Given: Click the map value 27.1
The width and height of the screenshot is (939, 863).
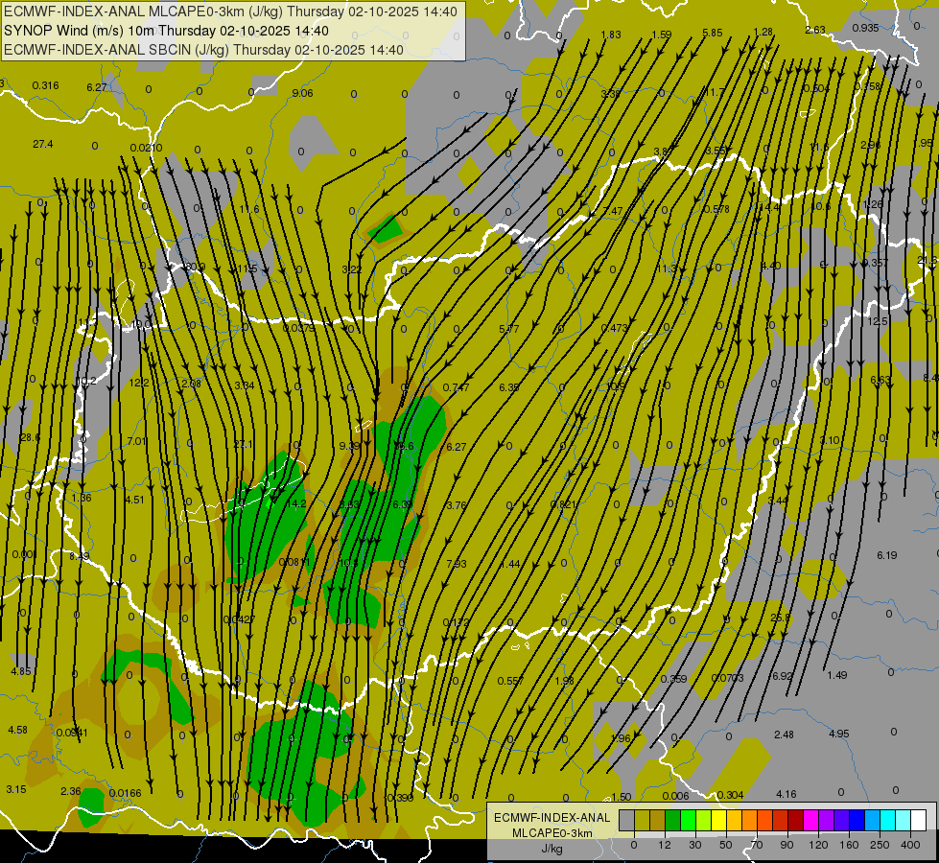Looking at the screenshot, I should coord(243,444).
